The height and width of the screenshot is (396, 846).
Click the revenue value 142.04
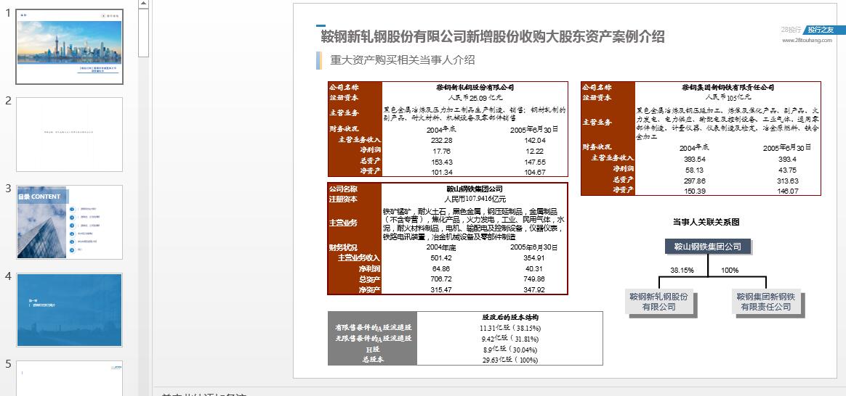pos(534,140)
